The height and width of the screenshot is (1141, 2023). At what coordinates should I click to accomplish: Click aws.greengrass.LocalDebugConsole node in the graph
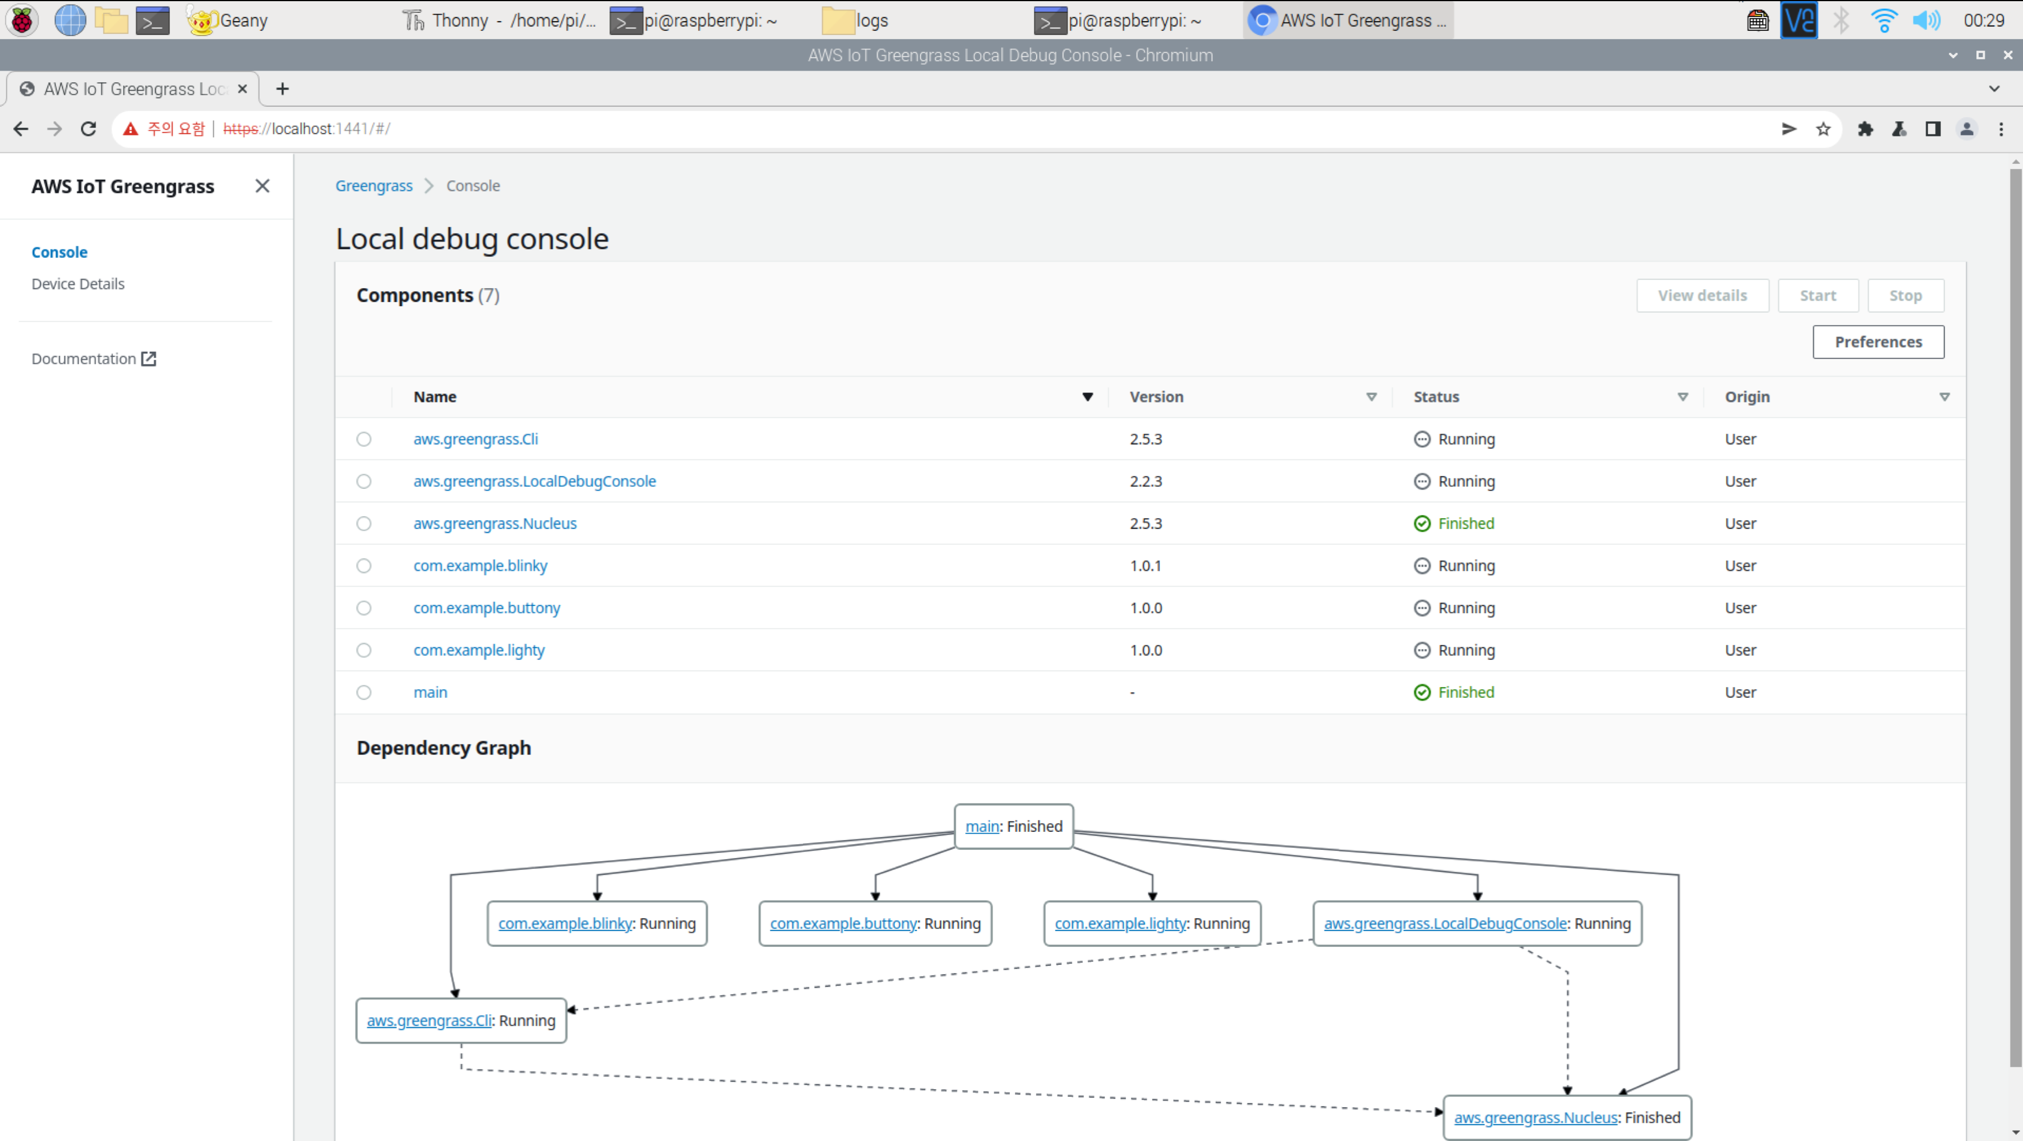[x=1477, y=923]
